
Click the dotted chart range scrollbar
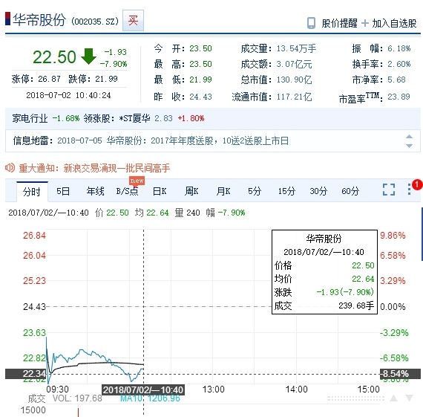(x=355, y=398)
